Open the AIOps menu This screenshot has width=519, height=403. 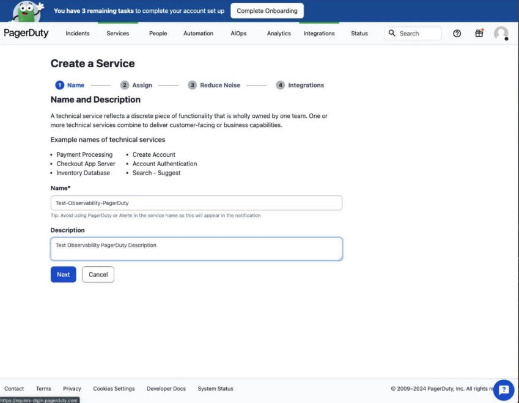[238, 34]
